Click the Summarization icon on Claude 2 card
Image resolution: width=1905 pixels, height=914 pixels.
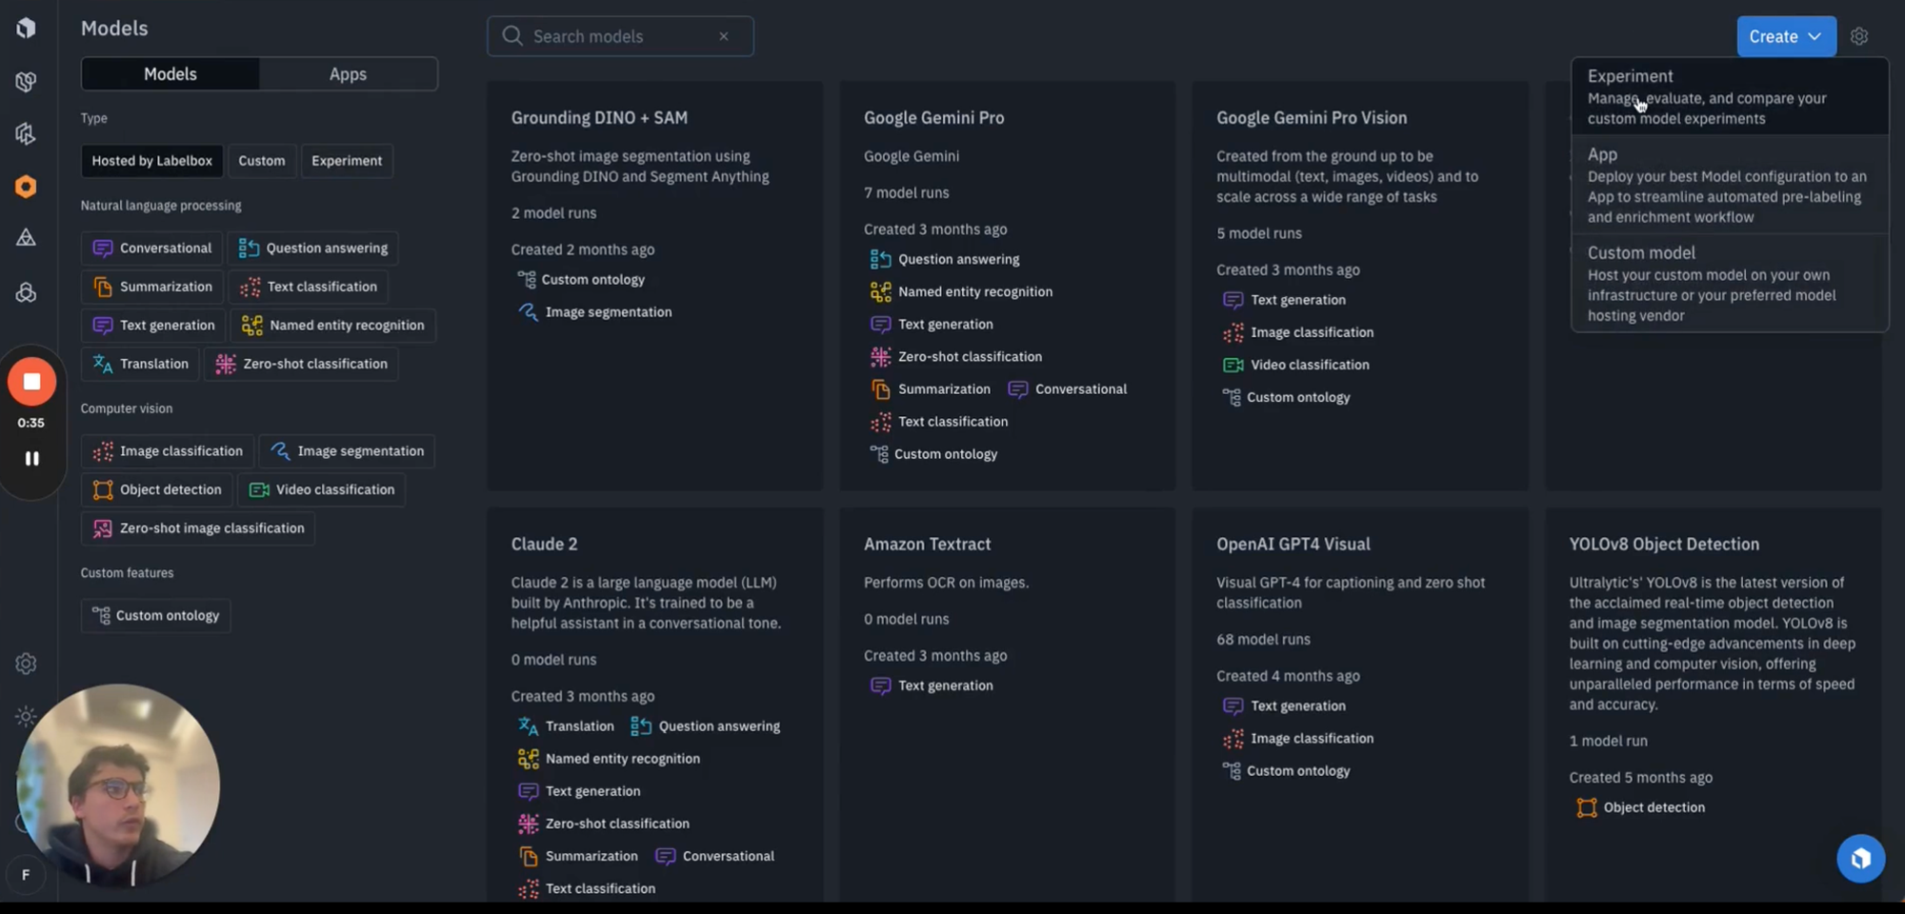[x=529, y=856]
